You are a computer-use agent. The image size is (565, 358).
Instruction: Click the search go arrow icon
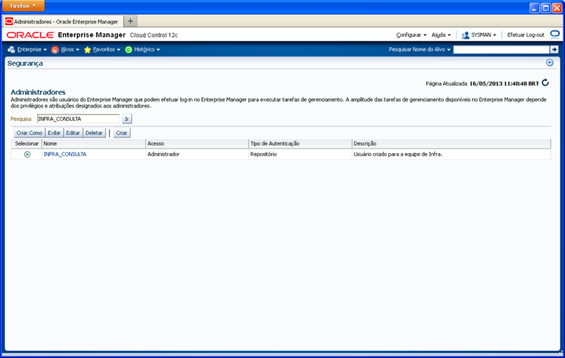[554, 49]
